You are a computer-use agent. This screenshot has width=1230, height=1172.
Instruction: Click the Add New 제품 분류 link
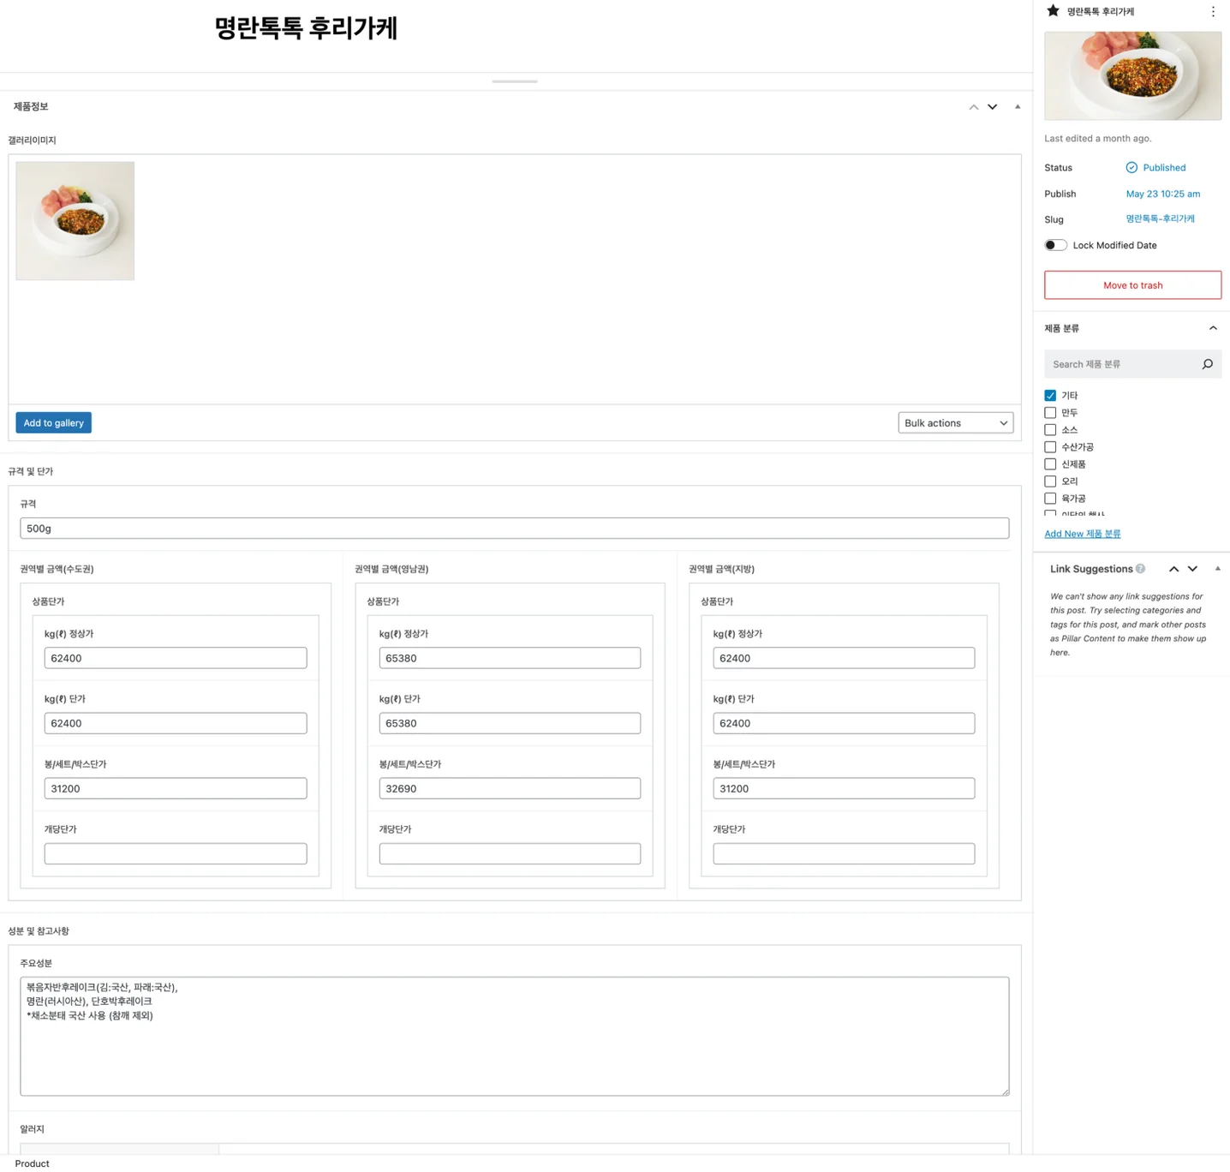click(x=1082, y=534)
